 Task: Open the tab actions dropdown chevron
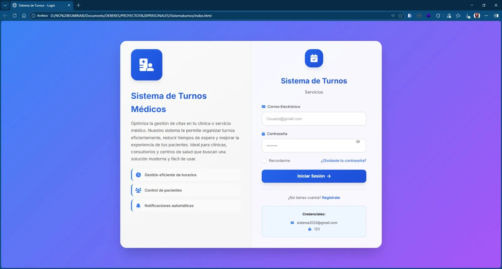(x=5, y=5)
